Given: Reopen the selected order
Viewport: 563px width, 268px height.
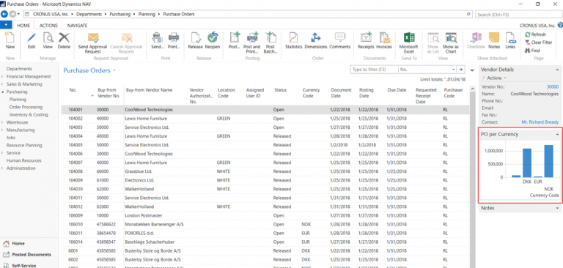Looking at the screenshot, I should (213, 40).
